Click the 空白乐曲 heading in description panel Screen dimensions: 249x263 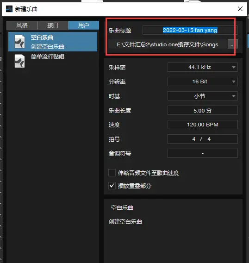tap(122, 208)
